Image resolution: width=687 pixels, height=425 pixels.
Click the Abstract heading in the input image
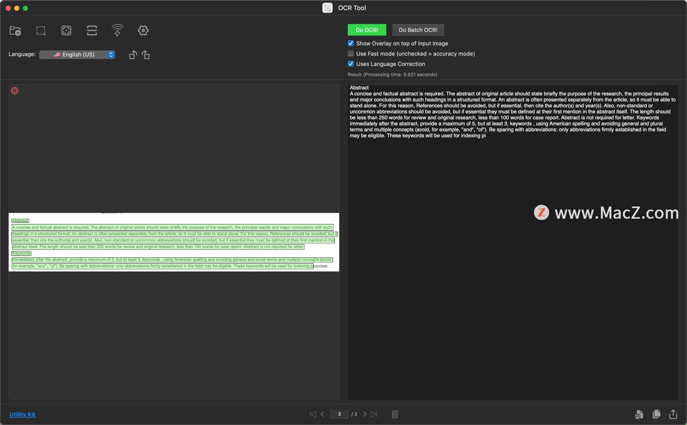(20, 221)
